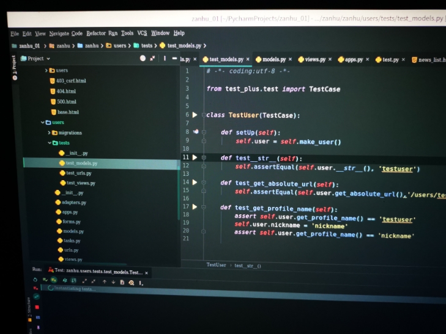Collapse the tests folder

[x=50, y=143]
